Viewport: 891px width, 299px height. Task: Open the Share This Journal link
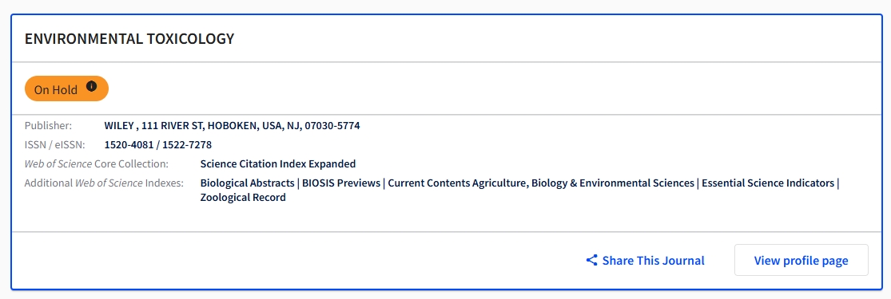[645, 261]
